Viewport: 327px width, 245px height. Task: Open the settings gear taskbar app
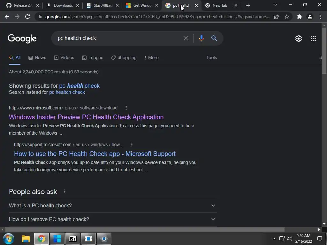point(104,239)
